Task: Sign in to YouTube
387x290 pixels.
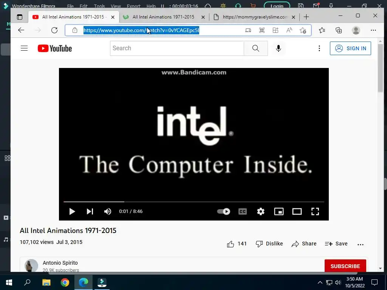Action: [350, 48]
